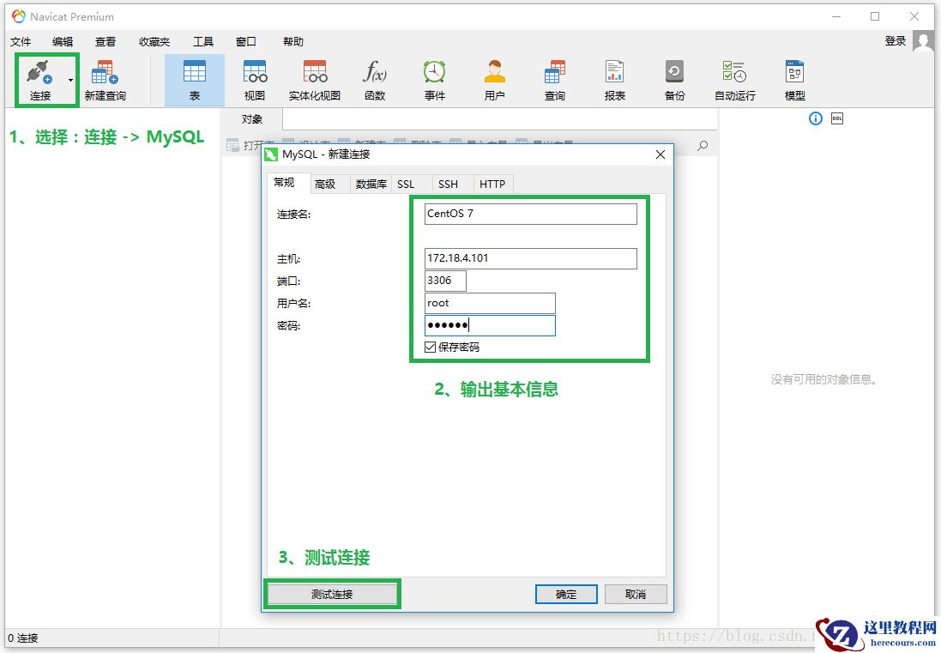Viewport: 941px width, 653px height.
Task: Click the user avatar next to 登录
Action: [923, 41]
